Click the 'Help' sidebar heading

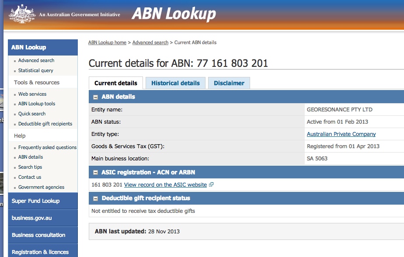point(20,135)
